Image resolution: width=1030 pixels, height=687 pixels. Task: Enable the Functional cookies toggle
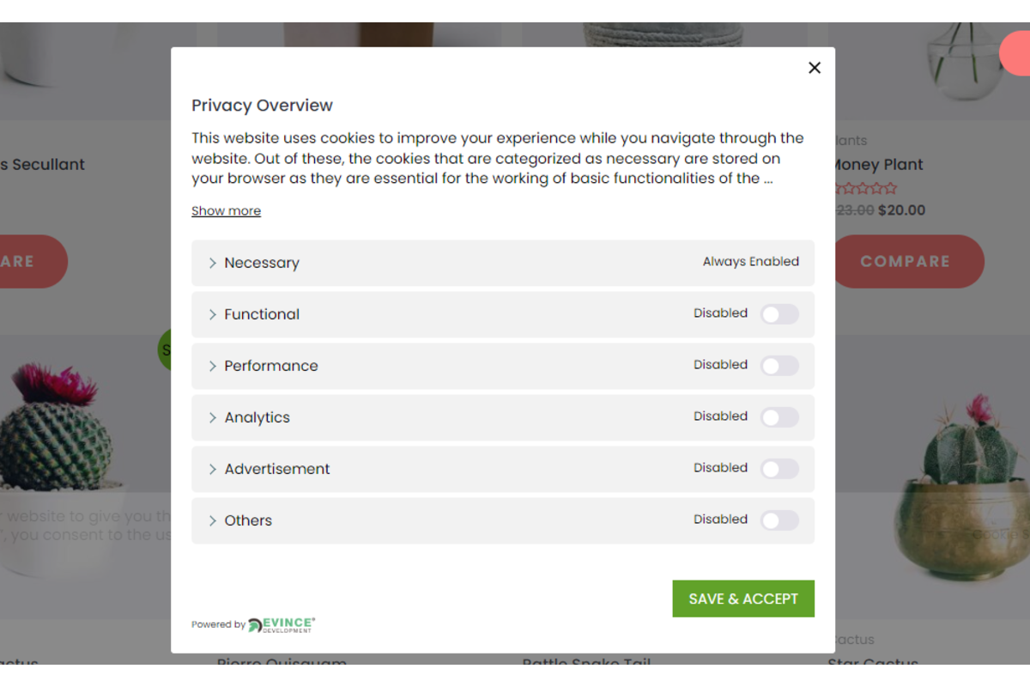tap(779, 314)
